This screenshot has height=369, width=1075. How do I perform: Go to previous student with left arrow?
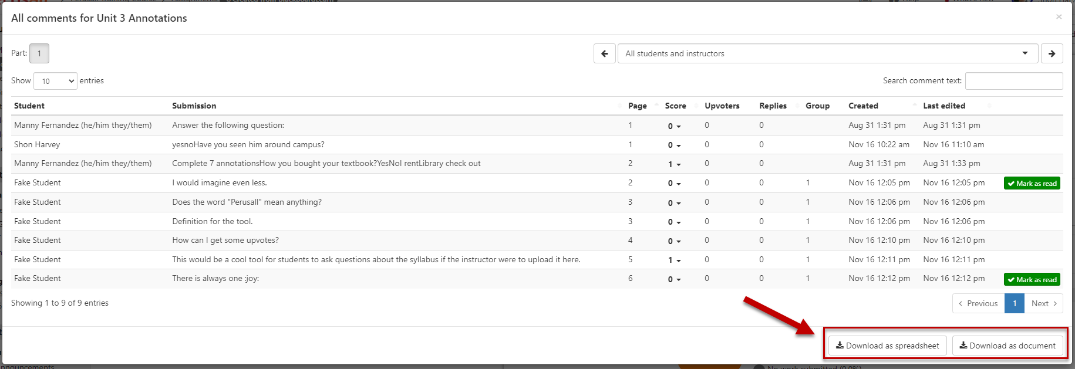click(604, 53)
